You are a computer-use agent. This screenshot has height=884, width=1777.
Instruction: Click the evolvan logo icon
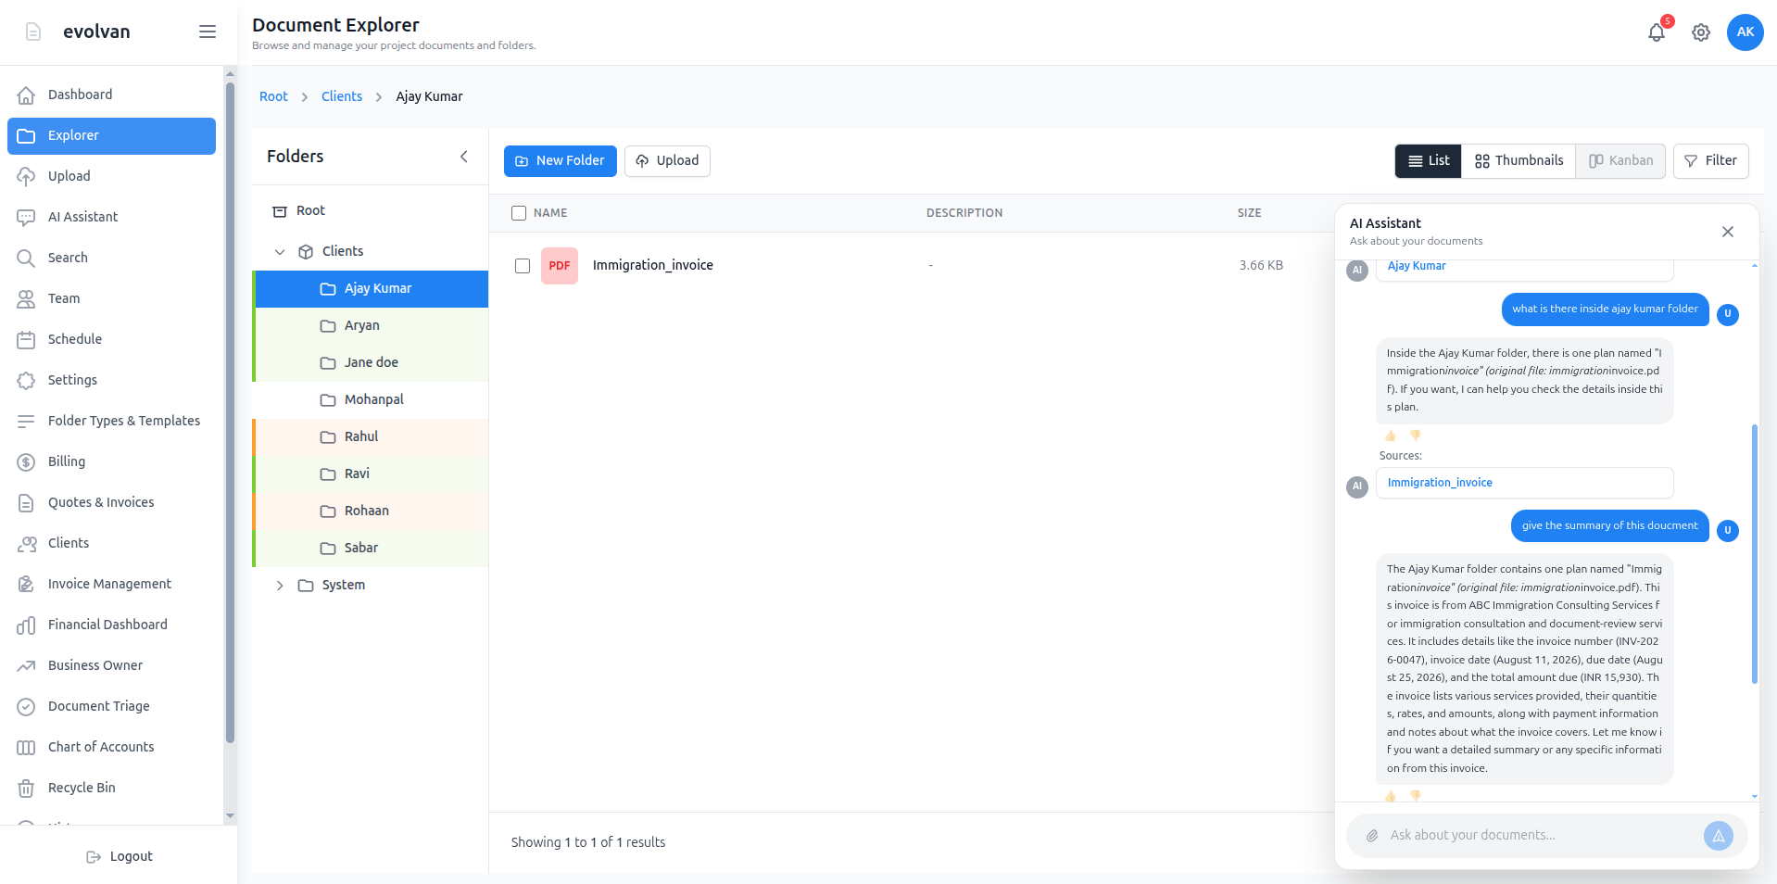(33, 32)
